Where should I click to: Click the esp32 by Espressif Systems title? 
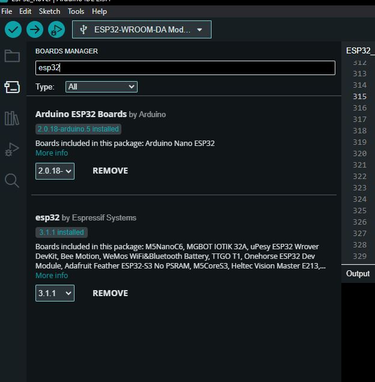pyautogui.click(x=86, y=217)
